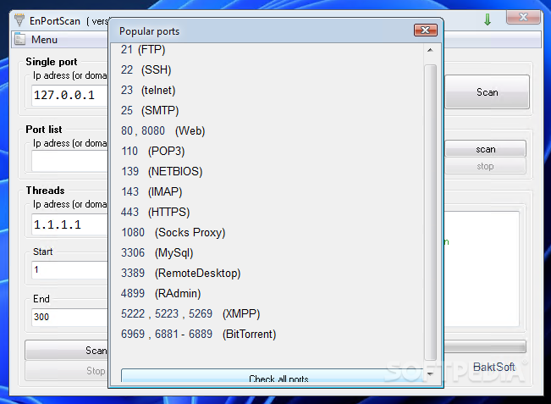Click the Single port Scan button
This screenshot has height=404, width=551.
click(x=487, y=92)
